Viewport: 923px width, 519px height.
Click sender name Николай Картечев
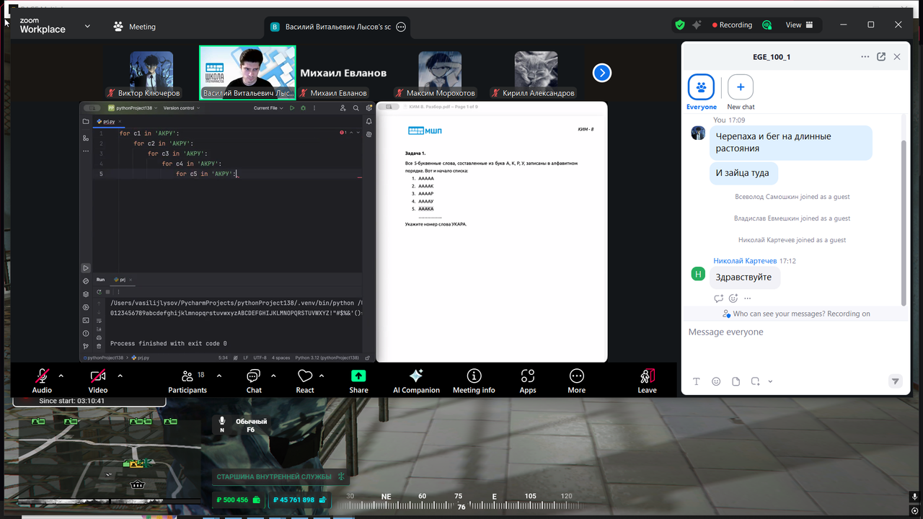tap(745, 261)
